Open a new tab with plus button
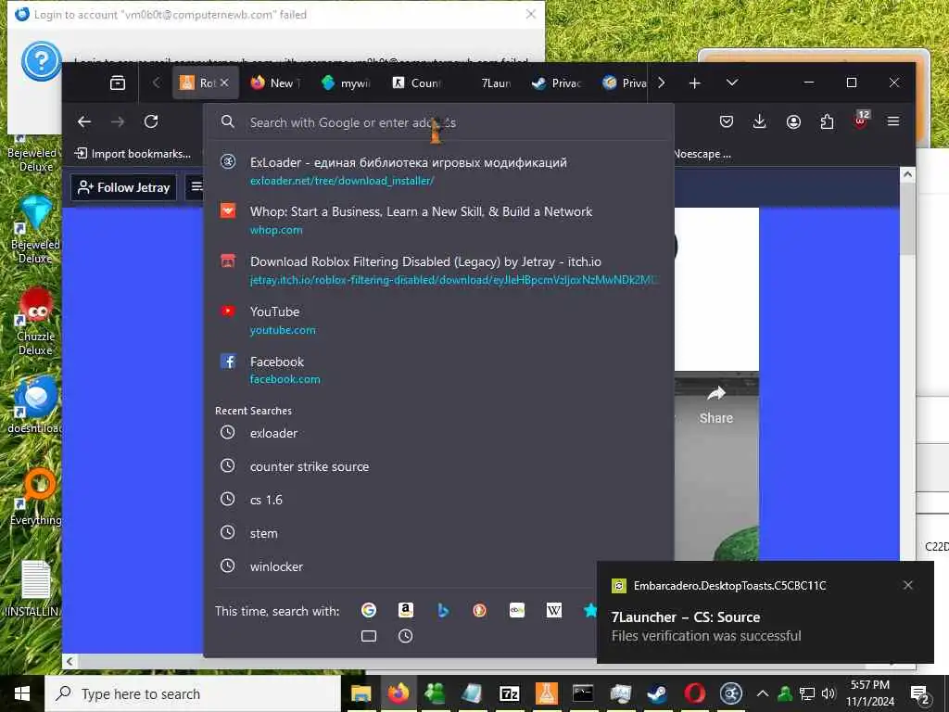Viewport: 949px width, 712px height. click(695, 83)
